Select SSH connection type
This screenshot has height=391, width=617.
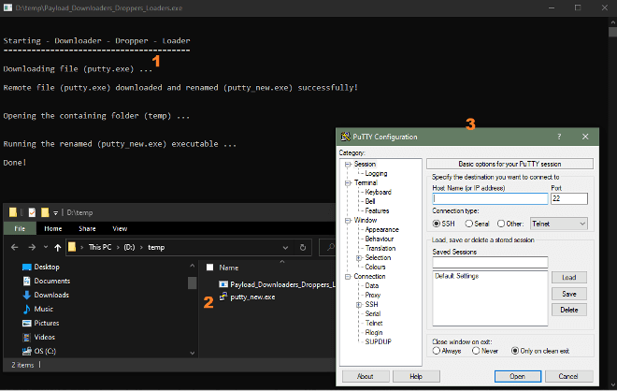(x=436, y=224)
